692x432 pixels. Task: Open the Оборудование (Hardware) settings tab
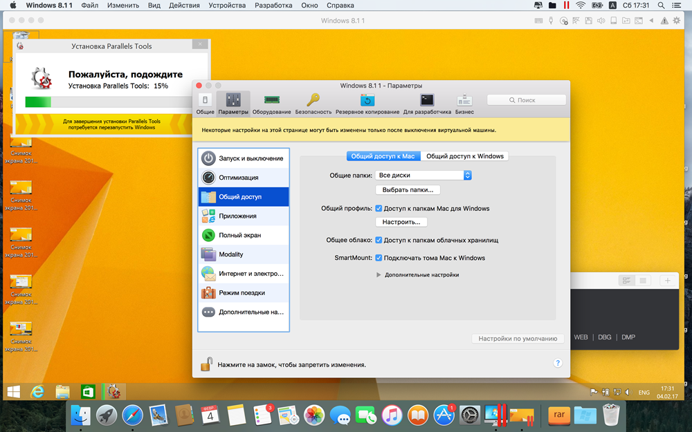click(x=271, y=104)
